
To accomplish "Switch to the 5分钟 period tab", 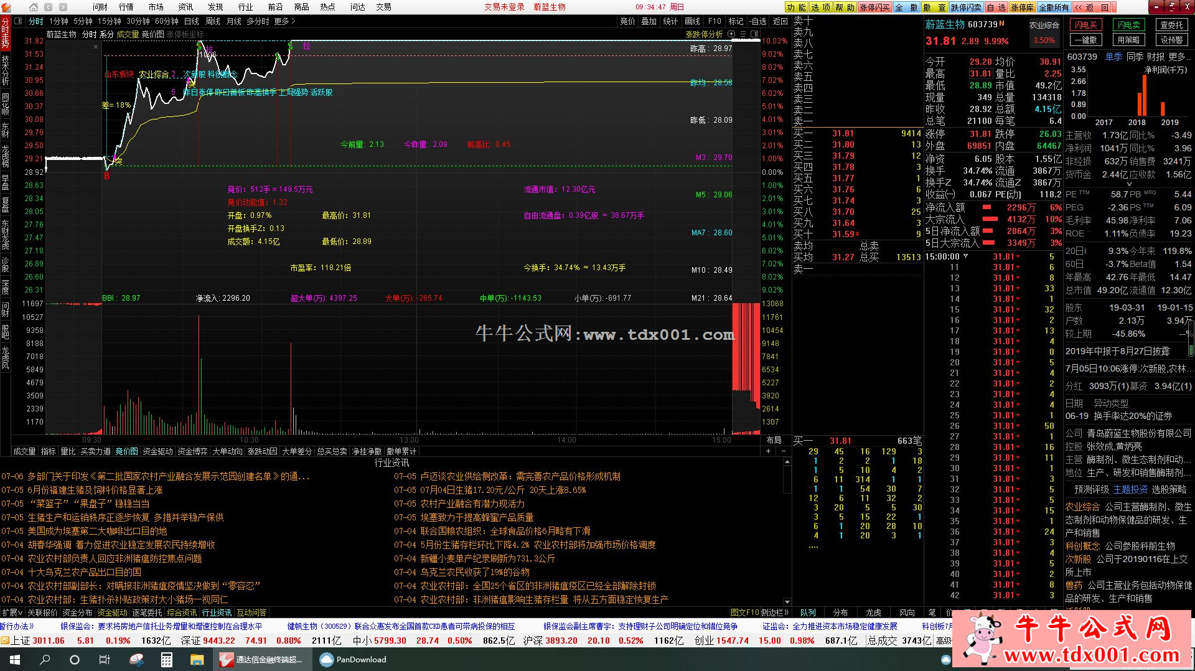I will coord(83,21).
